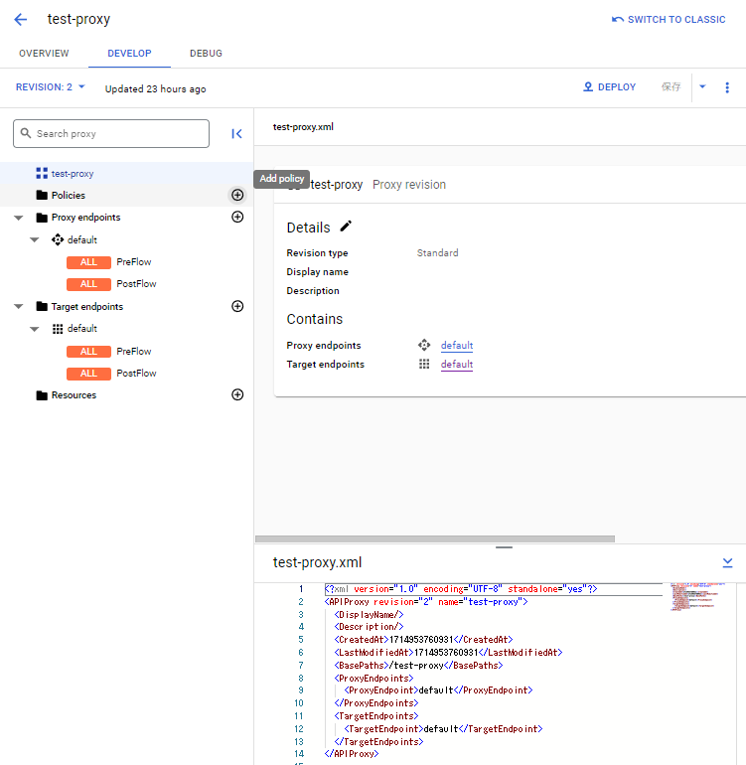Open PostFlow under Proxy endpoints default

click(x=136, y=284)
